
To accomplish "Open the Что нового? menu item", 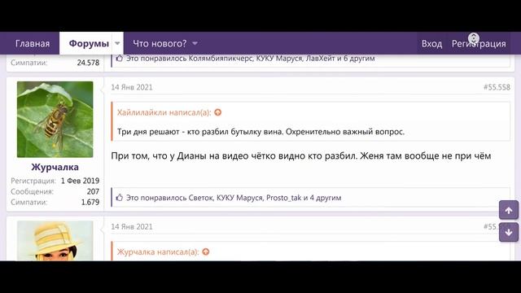I will [160, 43].
